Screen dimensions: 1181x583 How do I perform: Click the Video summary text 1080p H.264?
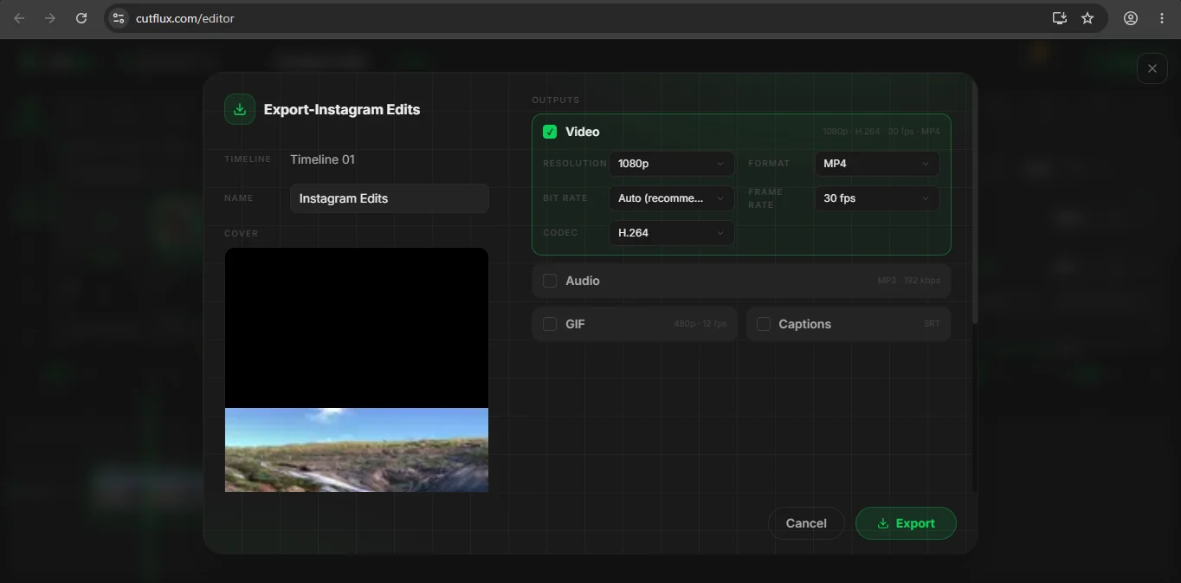point(881,132)
